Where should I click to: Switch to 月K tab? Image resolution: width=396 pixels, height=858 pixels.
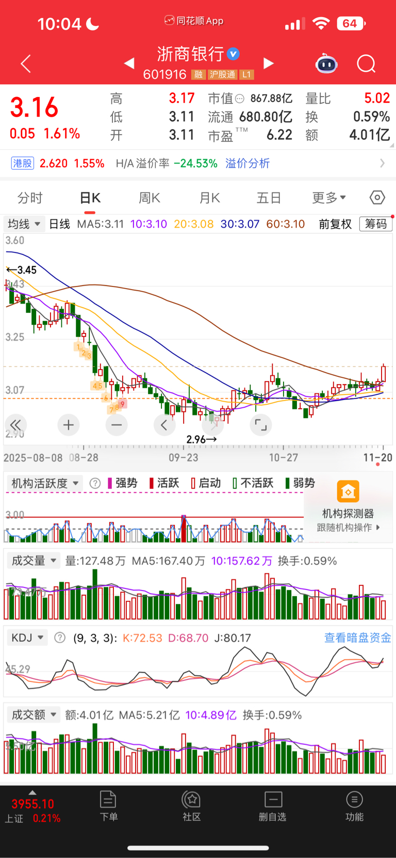(210, 198)
